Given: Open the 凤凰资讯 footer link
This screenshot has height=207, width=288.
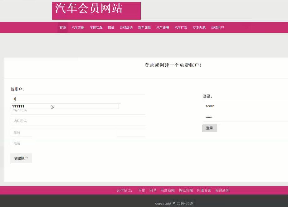Looking at the screenshot, I should tap(204, 190).
